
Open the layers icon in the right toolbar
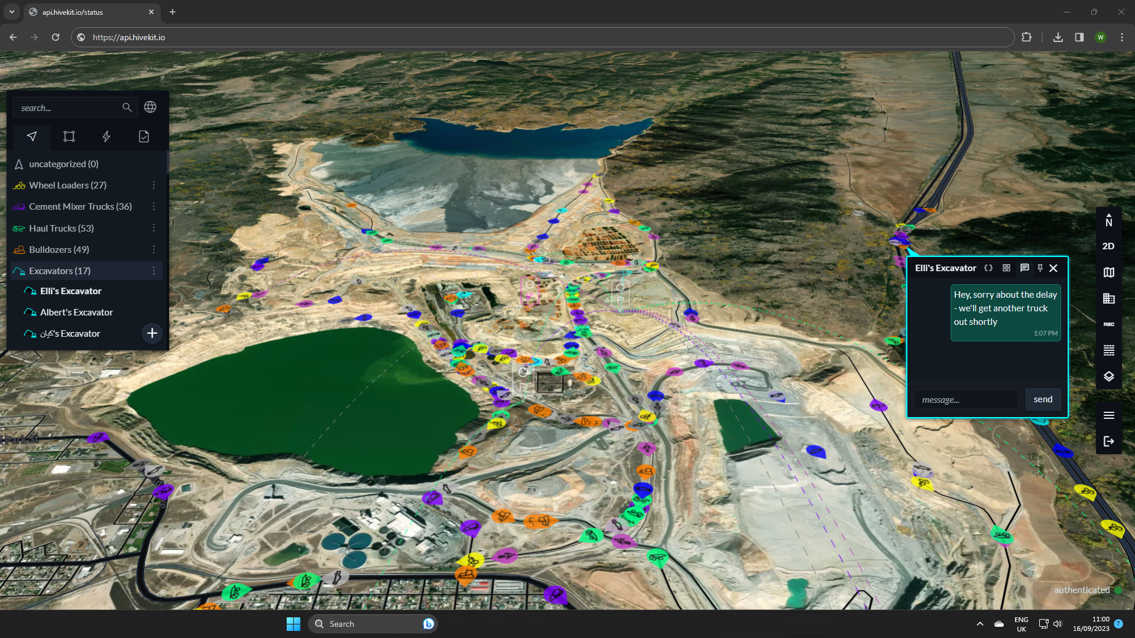[x=1109, y=376]
